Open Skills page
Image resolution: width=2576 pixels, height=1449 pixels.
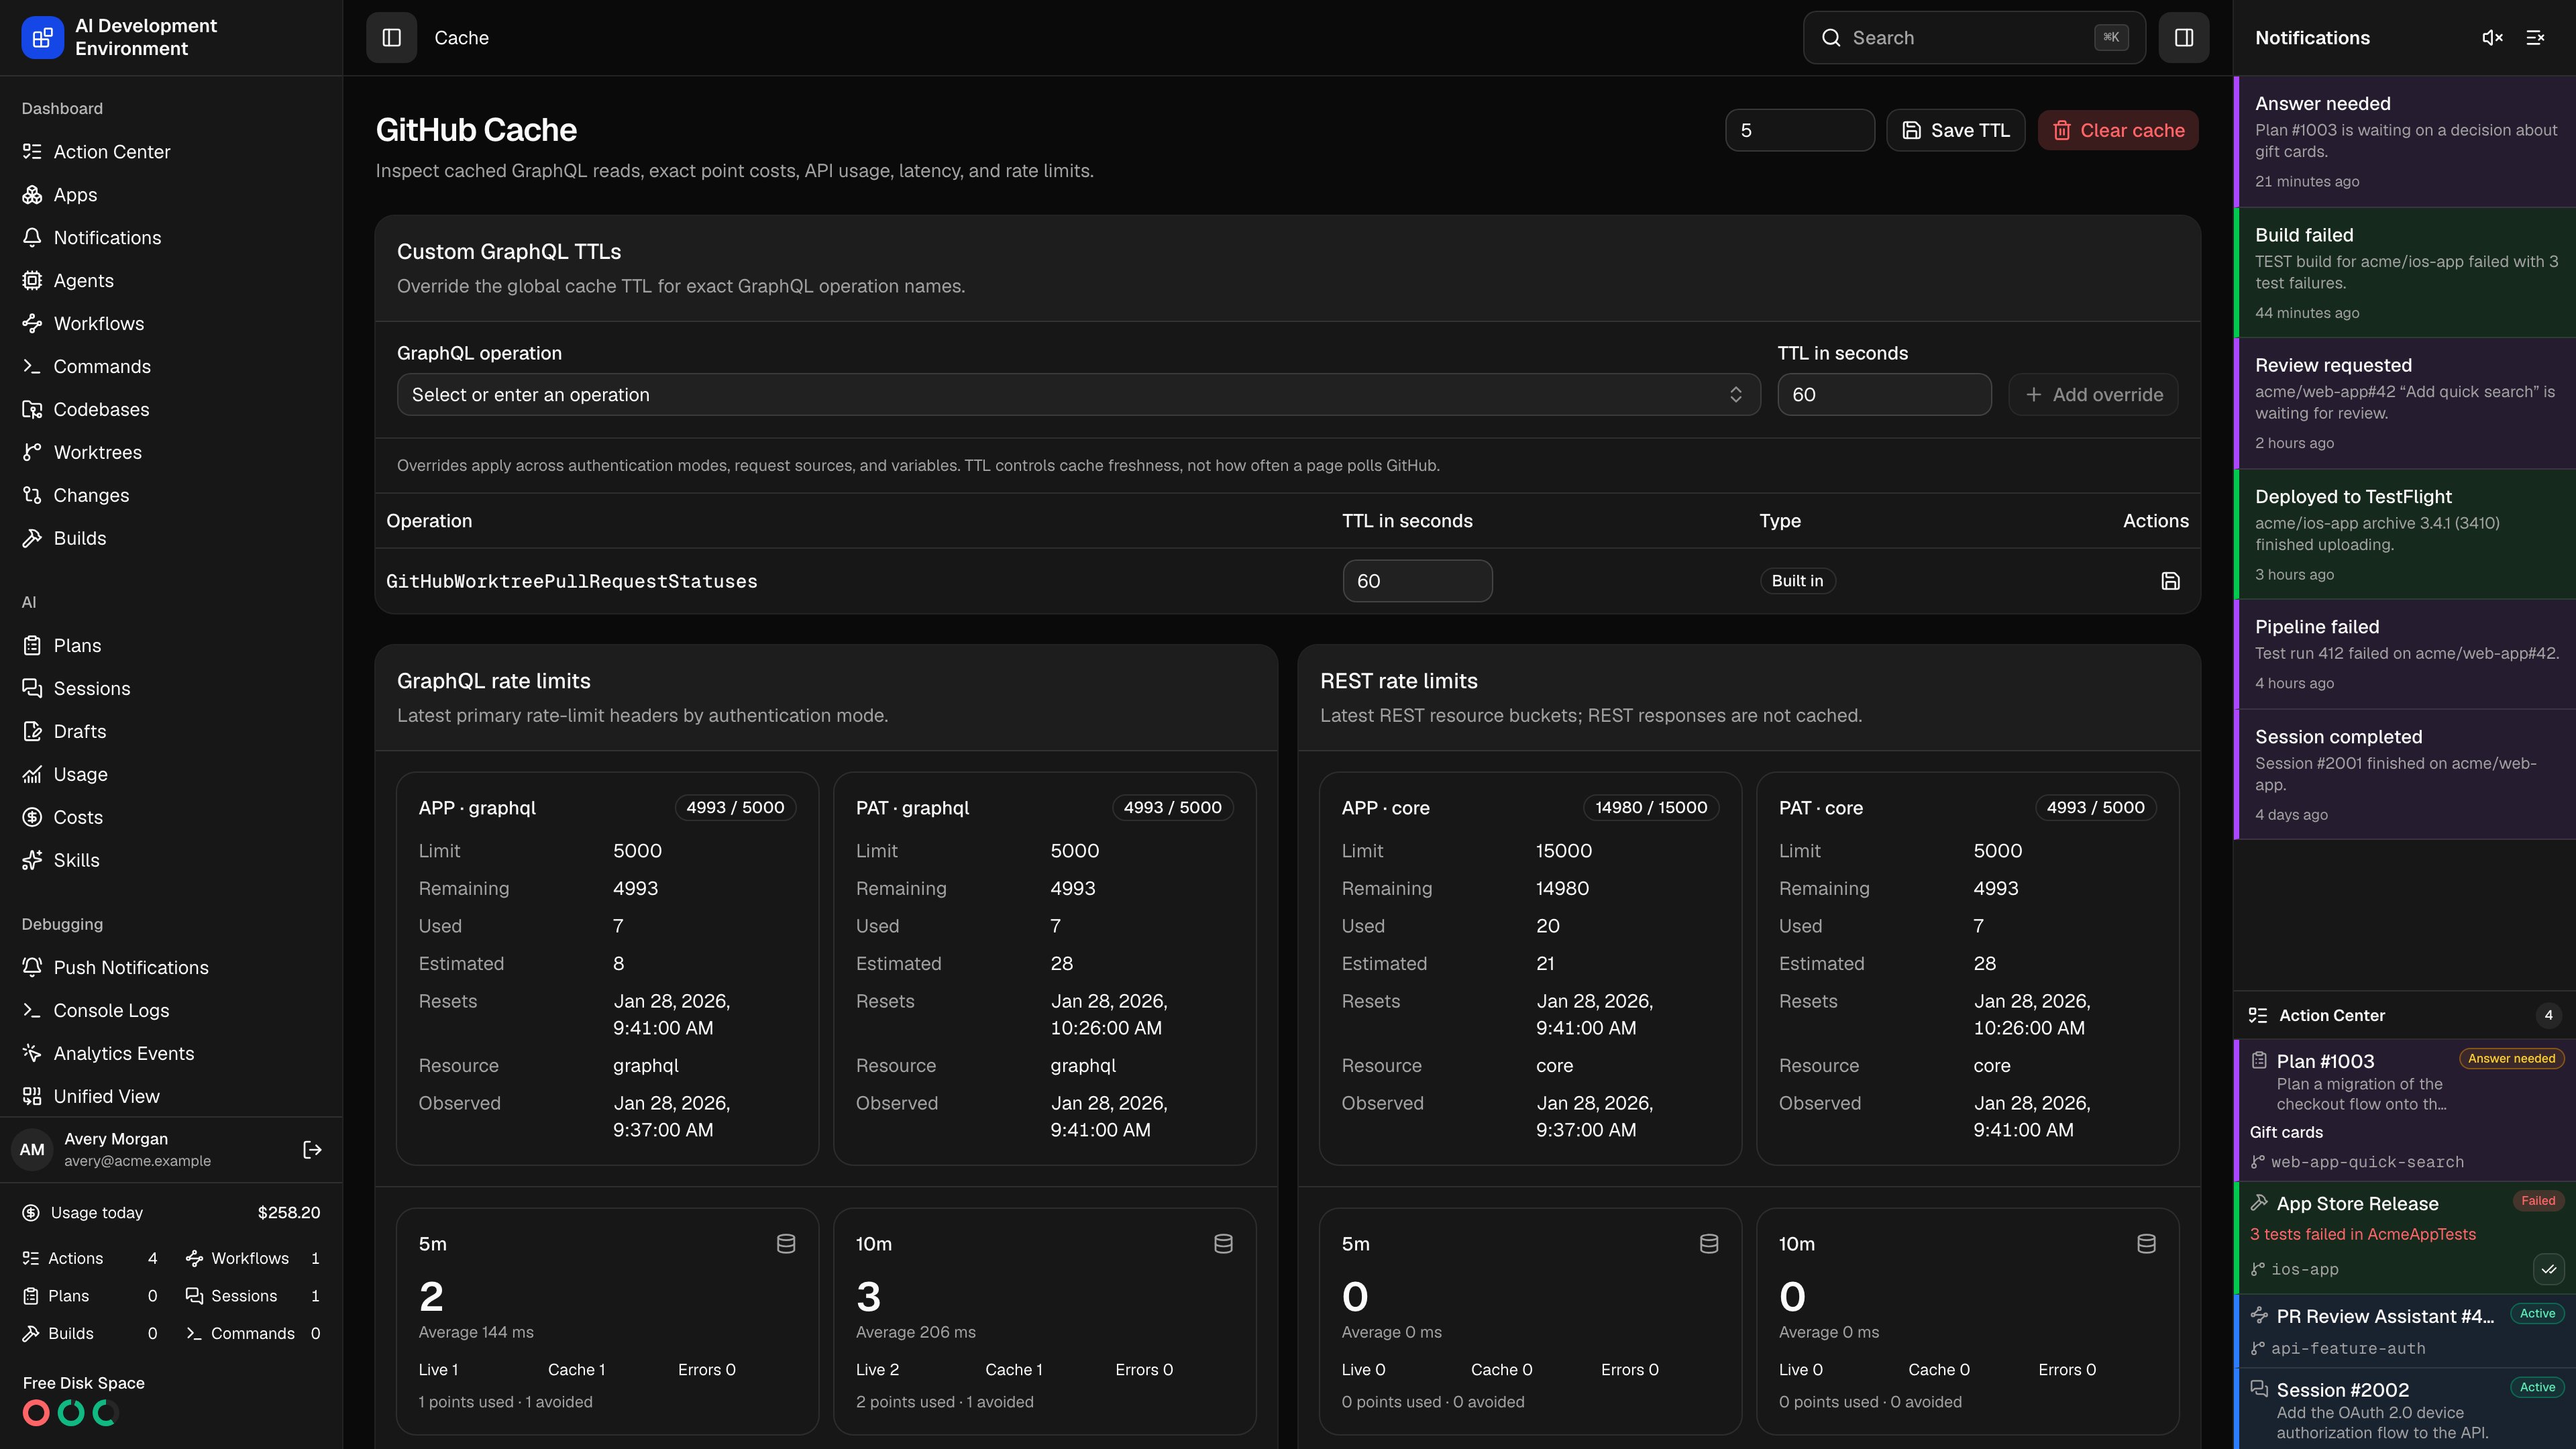171,861
